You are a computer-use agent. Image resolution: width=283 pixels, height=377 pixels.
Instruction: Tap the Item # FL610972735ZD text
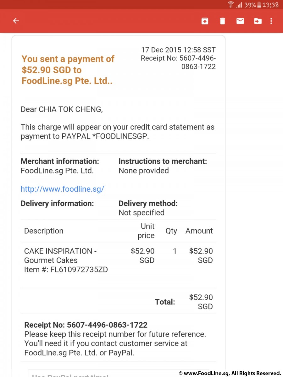66,270
